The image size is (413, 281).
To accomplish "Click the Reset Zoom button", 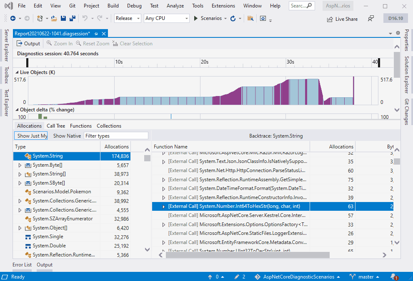I will [x=93, y=44].
